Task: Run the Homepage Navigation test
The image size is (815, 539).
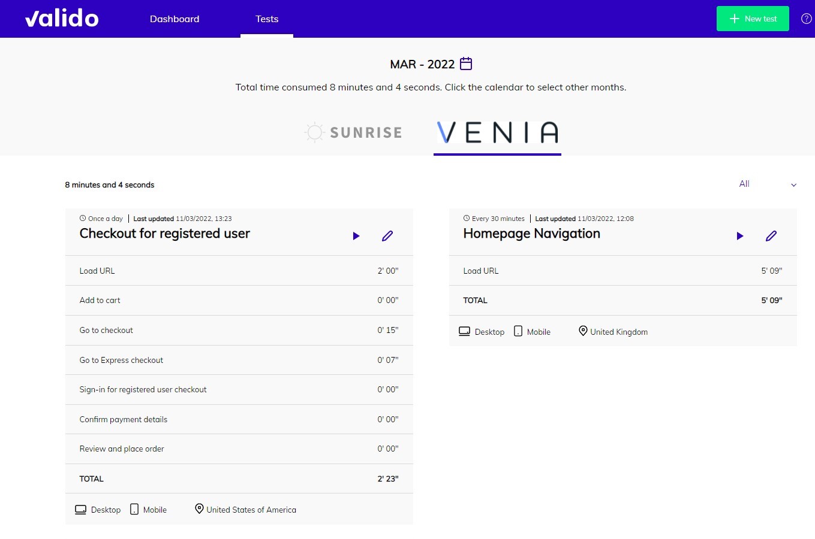Action: [x=740, y=236]
